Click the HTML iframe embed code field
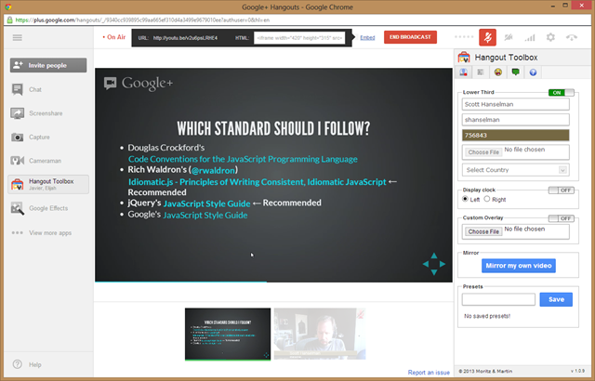Image resolution: width=595 pixels, height=381 pixels. tap(299, 38)
